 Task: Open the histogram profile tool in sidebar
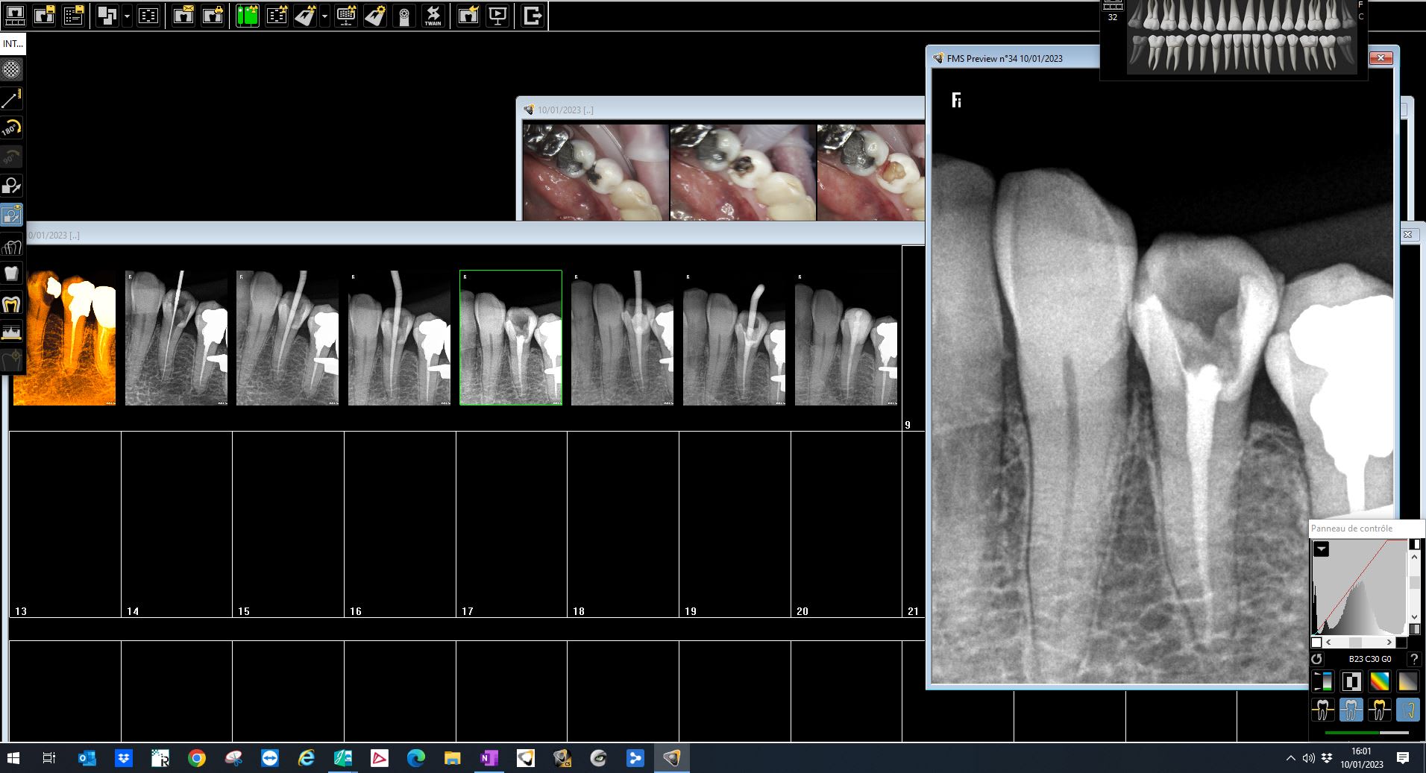coord(11,332)
